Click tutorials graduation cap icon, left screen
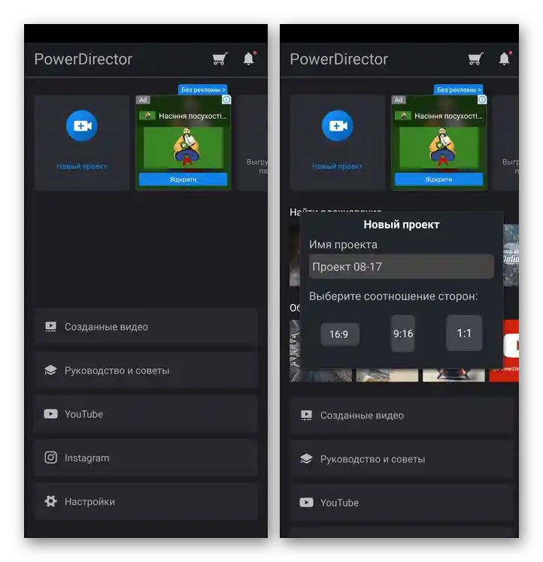 click(50, 370)
